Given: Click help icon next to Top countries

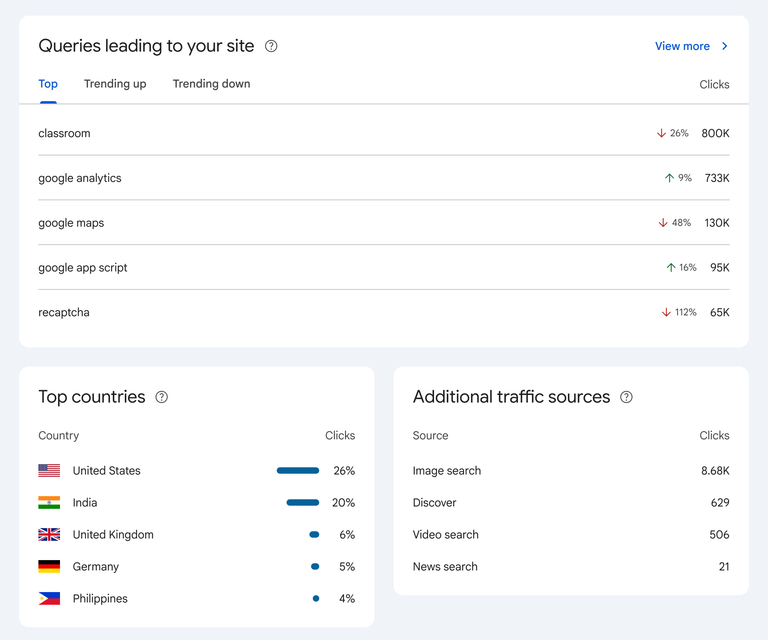Looking at the screenshot, I should tap(162, 397).
